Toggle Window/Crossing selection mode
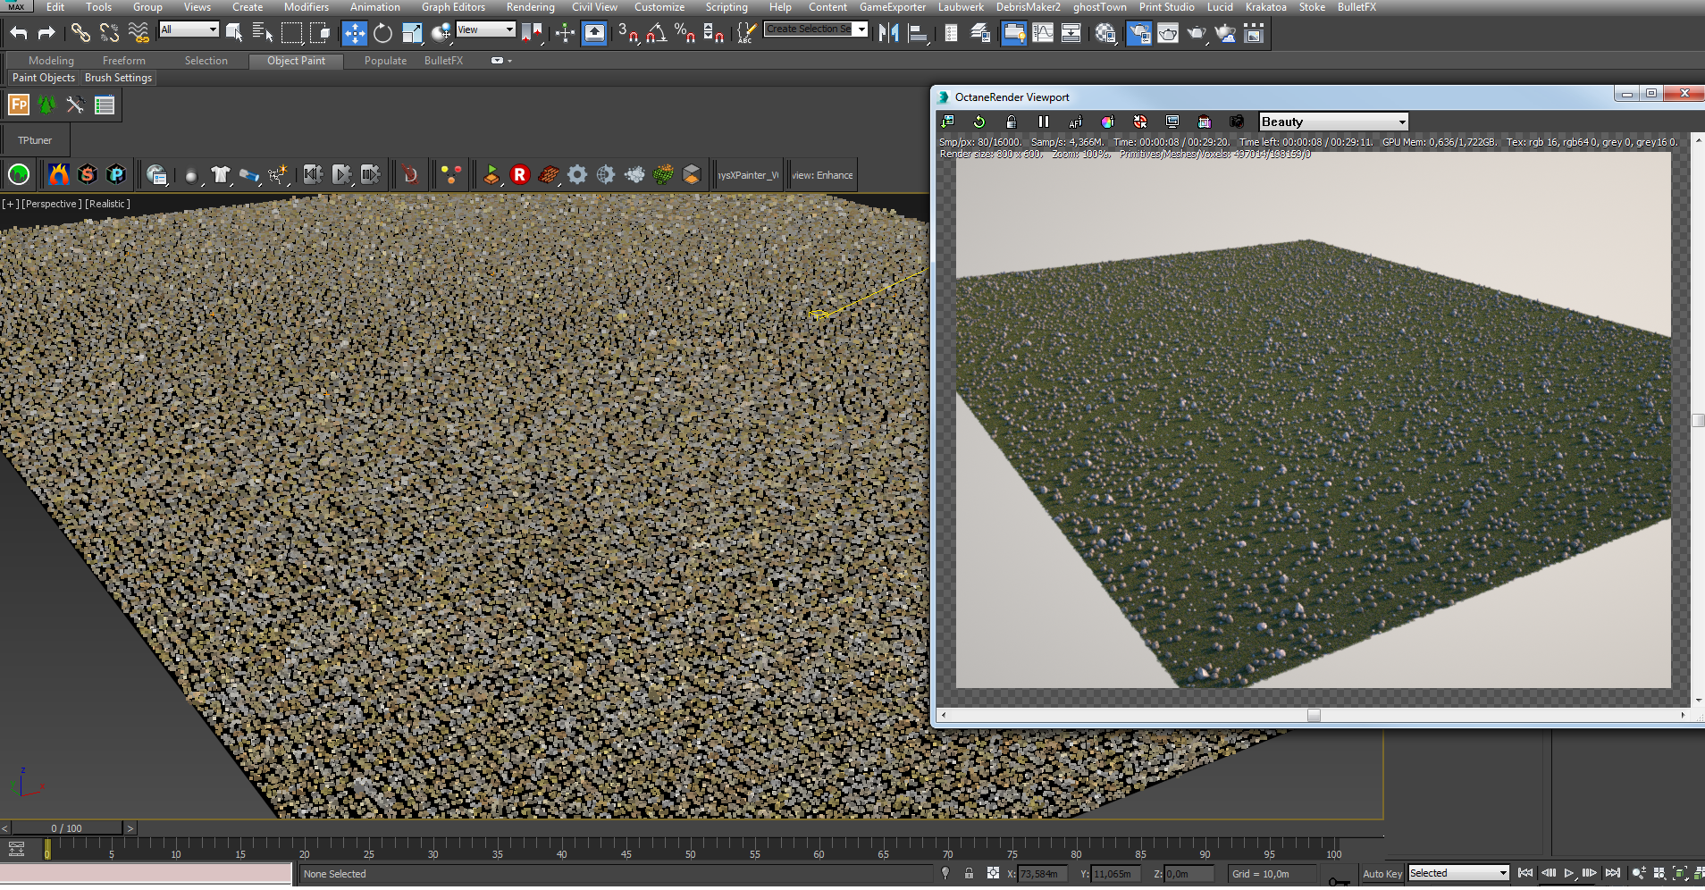The width and height of the screenshot is (1705, 890). 320,34
